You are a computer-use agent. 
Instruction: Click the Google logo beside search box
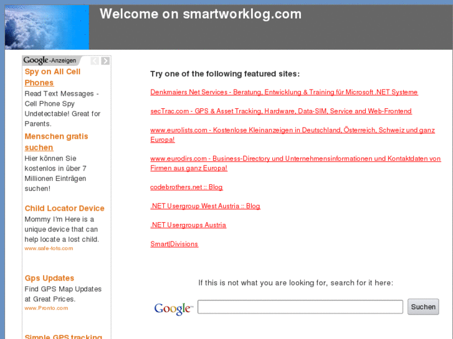tap(173, 309)
